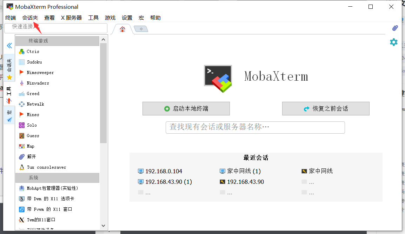Focus the 查找现有会话或服务器名称 search box
405x234 pixels.
[255, 128]
